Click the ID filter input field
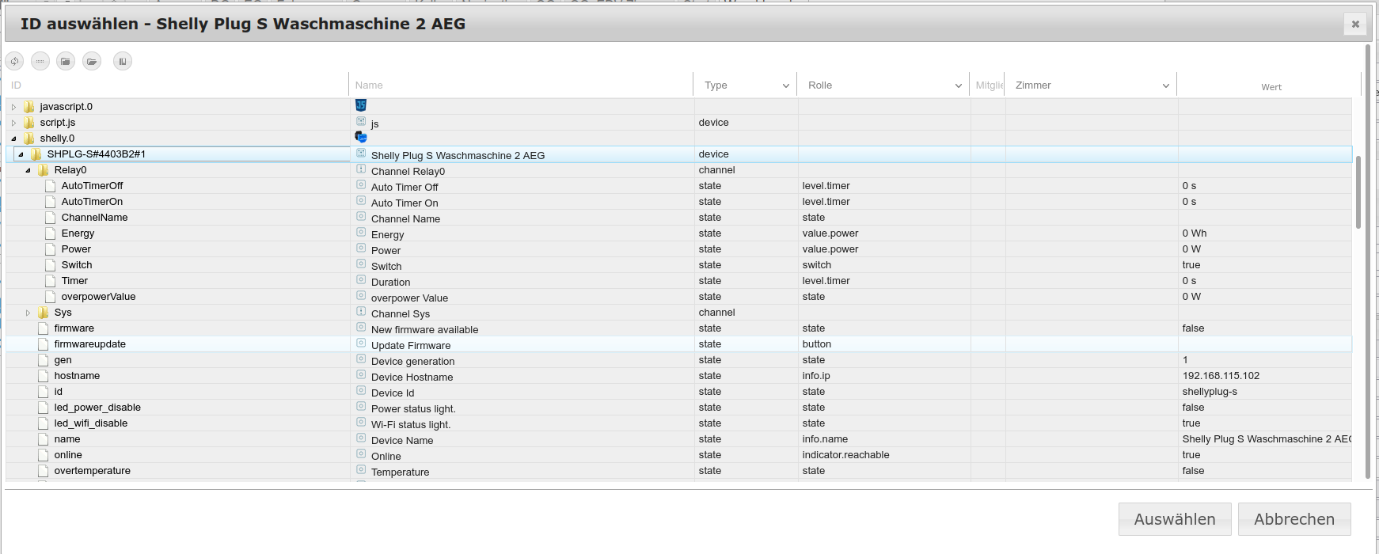The width and height of the screenshot is (1379, 554). click(176, 85)
